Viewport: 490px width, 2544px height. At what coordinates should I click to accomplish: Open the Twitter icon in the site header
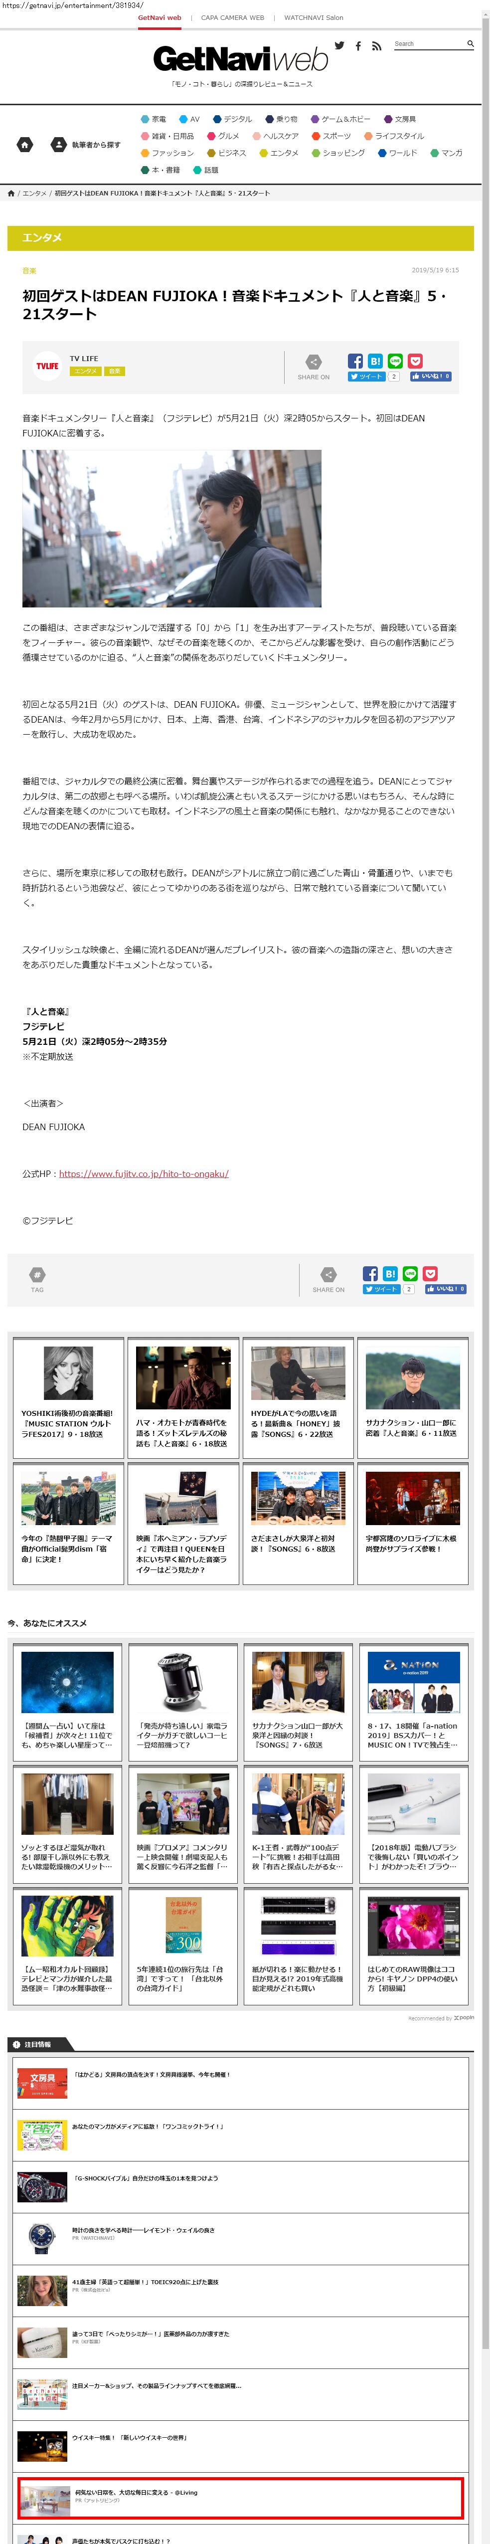click(x=339, y=45)
